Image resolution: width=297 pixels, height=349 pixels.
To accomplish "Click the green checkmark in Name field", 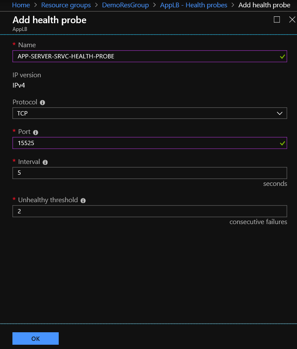I will tap(282, 57).
